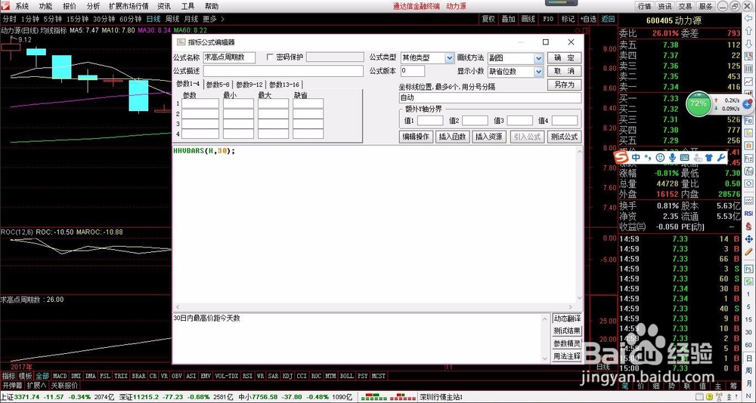Select the KDJ indicator tab

[x=287, y=376]
